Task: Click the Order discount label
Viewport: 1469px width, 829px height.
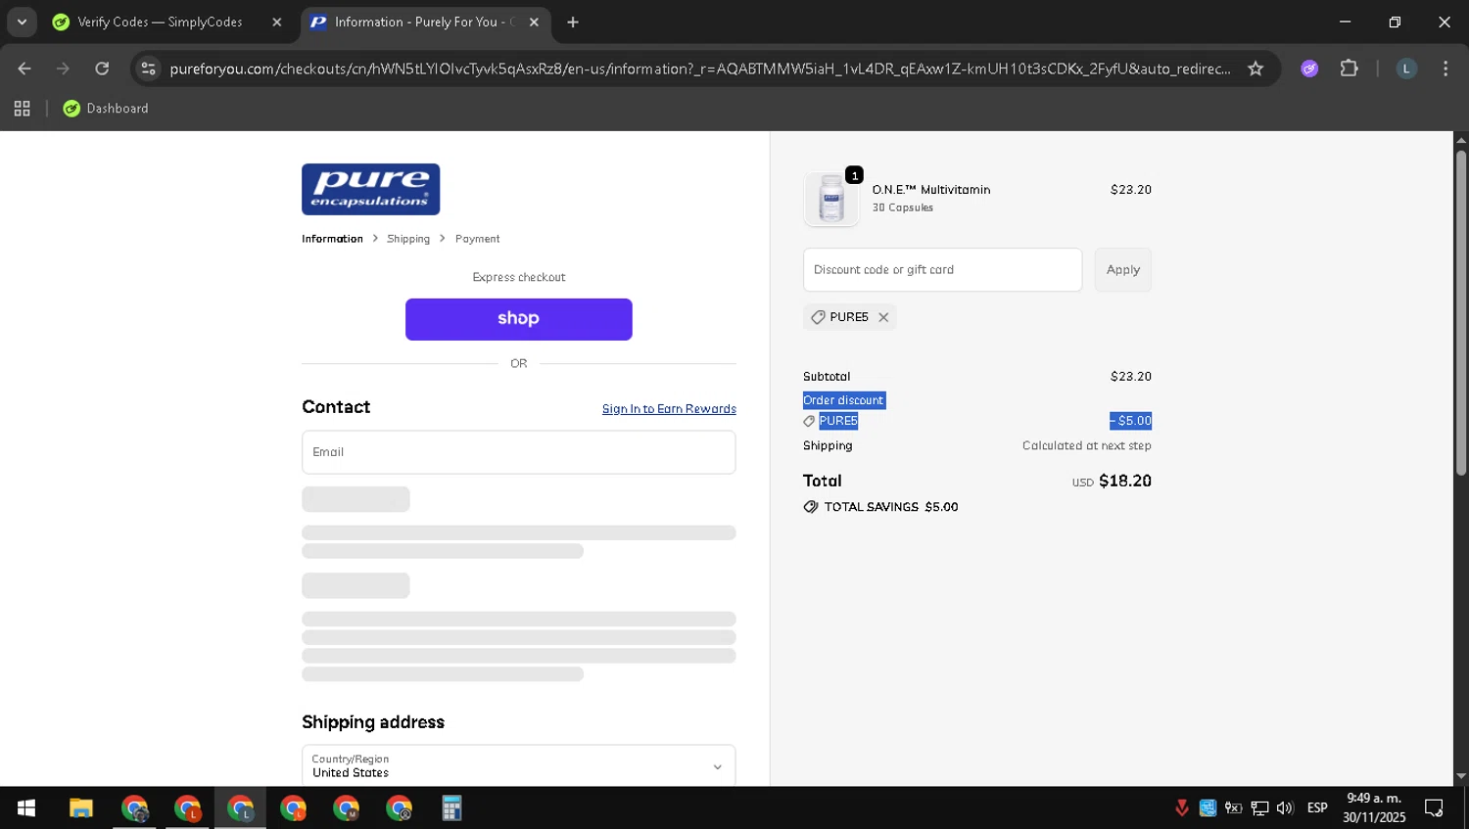Action: tap(843, 400)
